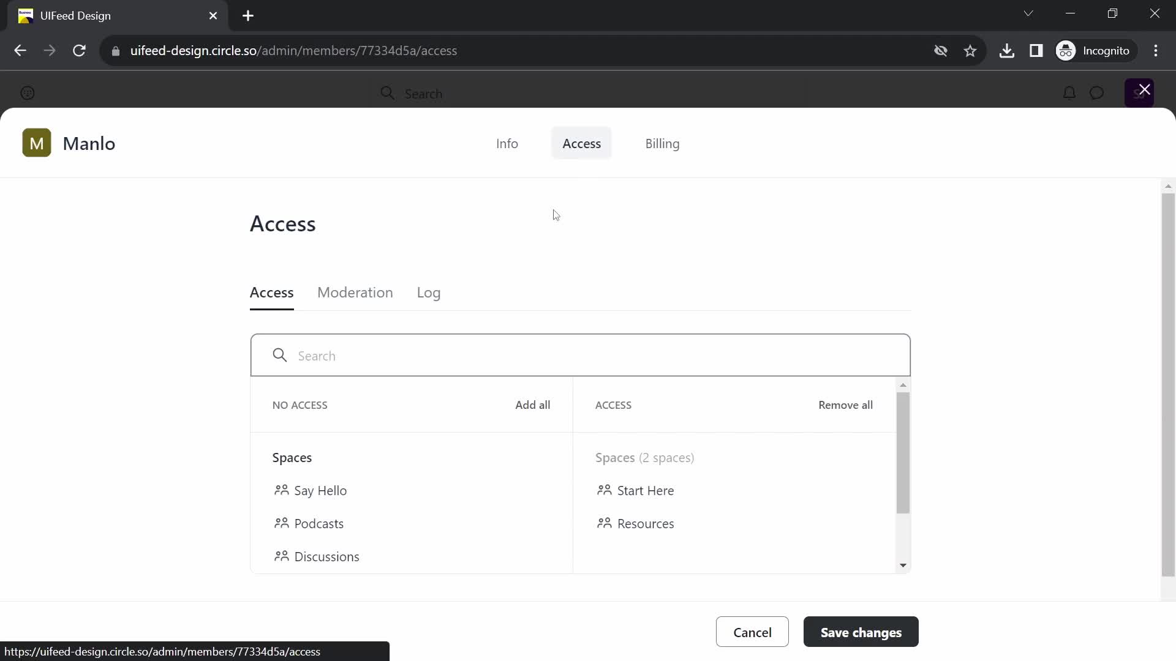Click the modal page scrollbar thumb

click(1168, 385)
